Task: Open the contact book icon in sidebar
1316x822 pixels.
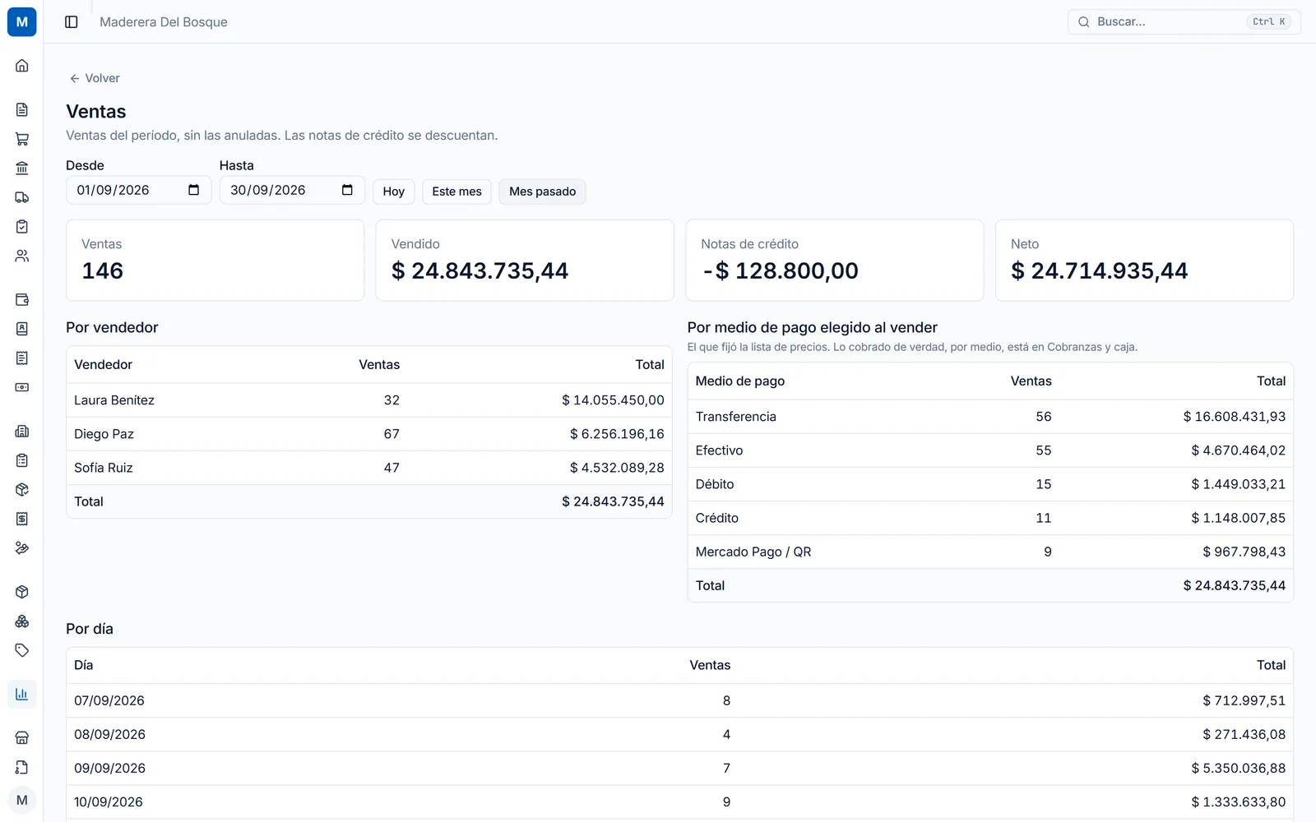Action: coord(22,329)
